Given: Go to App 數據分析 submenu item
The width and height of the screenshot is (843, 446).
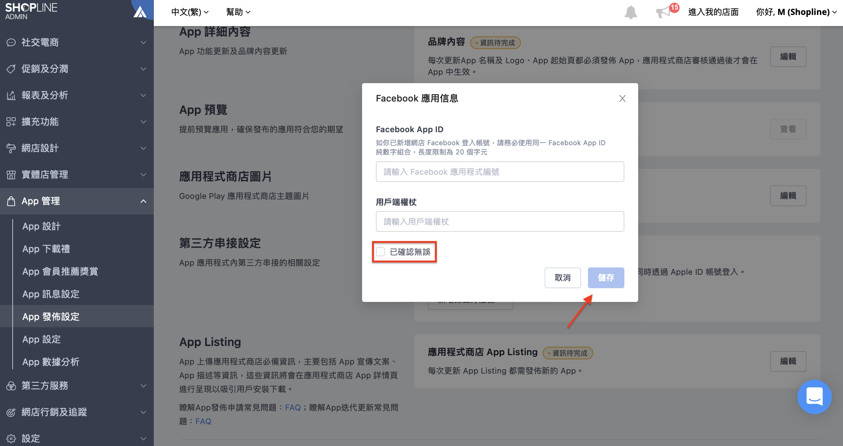Looking at the screenshot, I should 51,362.
